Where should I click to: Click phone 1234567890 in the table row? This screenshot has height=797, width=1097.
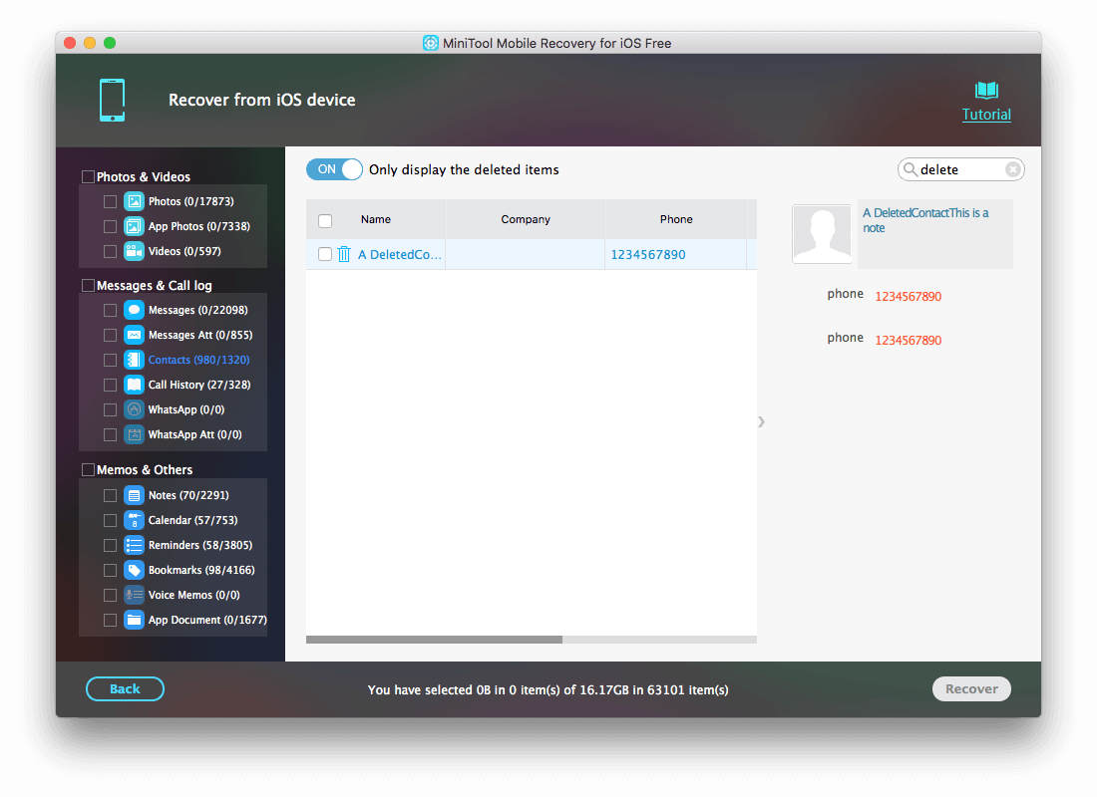648,254
